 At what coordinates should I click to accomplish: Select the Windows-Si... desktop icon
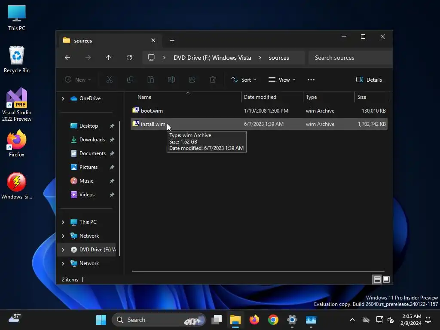point(17,186)
